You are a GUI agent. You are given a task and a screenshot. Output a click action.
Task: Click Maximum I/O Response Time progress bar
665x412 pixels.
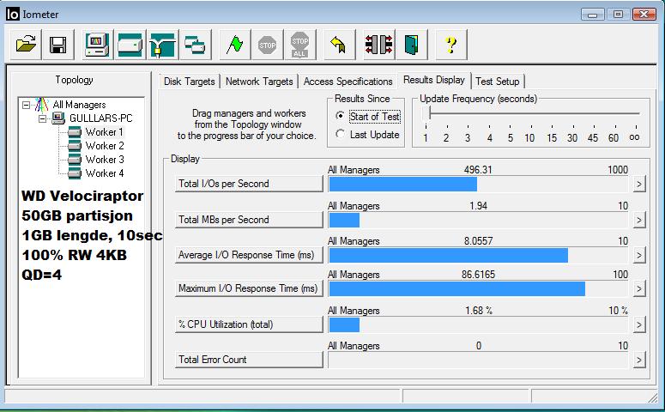(x=478, y=289)
